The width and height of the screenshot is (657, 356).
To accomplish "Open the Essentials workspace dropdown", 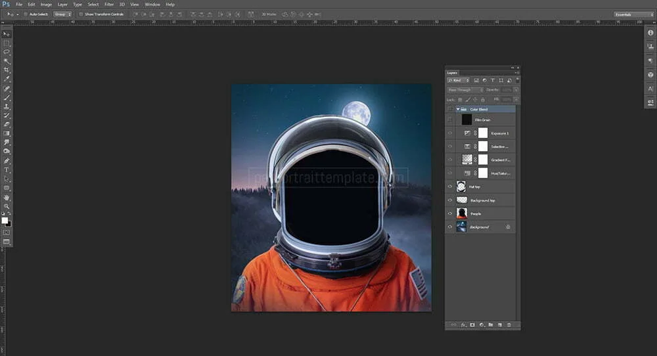I will (633, 14).
